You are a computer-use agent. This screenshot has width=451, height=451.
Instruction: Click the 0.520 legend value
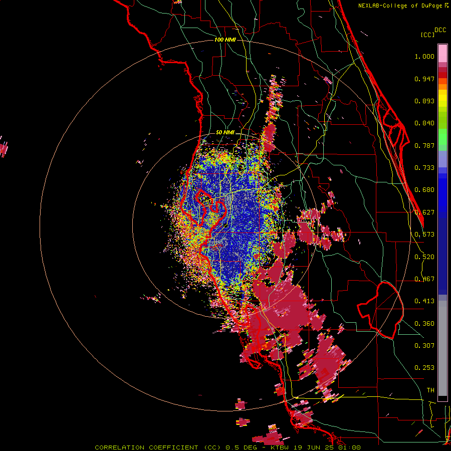tap(424, 257)
